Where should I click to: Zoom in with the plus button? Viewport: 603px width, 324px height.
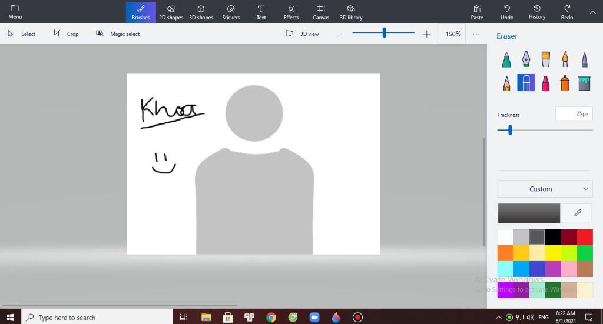[426, 34]
